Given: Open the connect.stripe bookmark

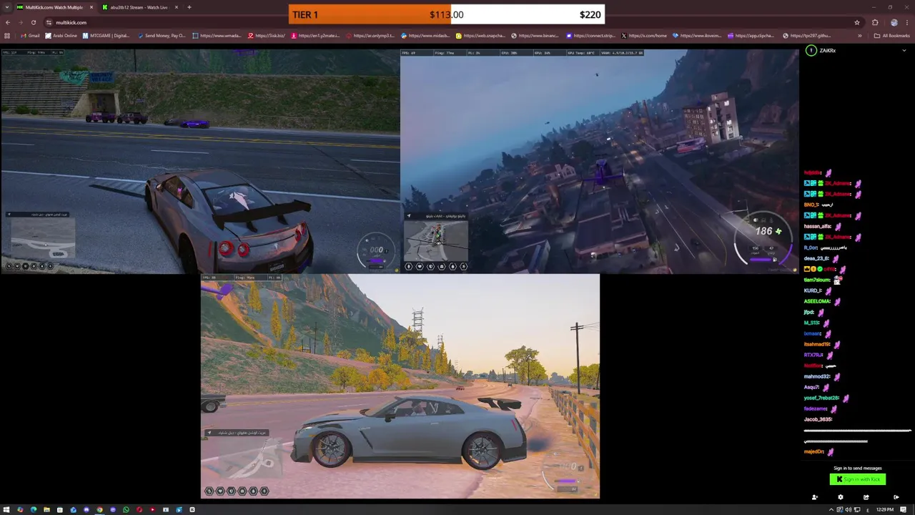Looking at the screenshot, I should click(x=590, y=36).
